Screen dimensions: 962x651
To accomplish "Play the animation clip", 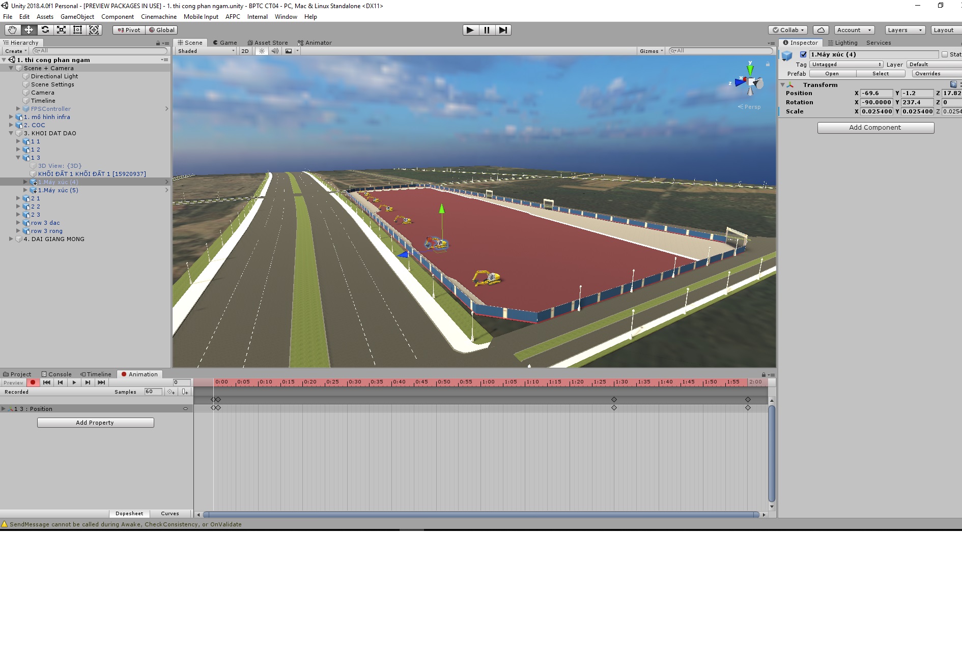I will point(74,382).
